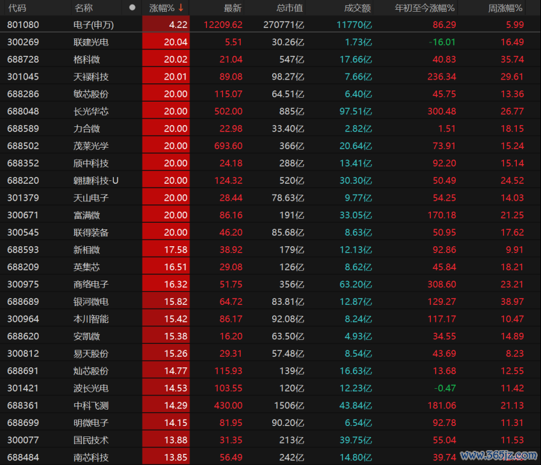541x465 pixels.
Task: Click stock code 300269
Action: 23,42
